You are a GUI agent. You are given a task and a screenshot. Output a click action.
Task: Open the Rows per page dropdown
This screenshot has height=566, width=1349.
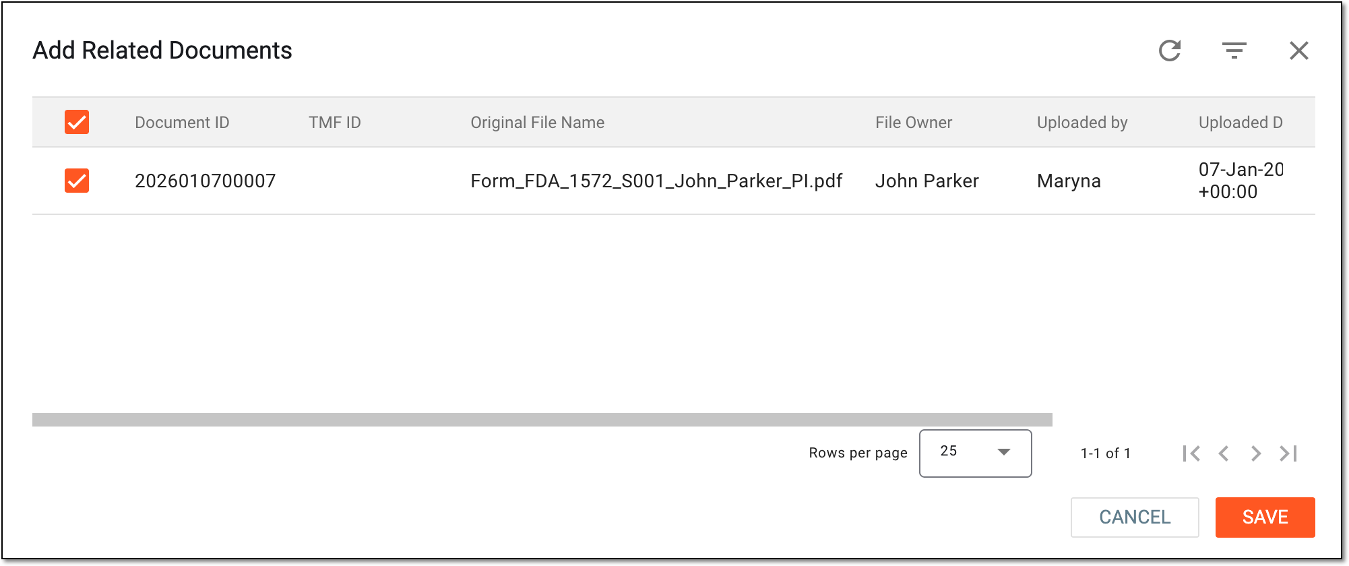975,453
